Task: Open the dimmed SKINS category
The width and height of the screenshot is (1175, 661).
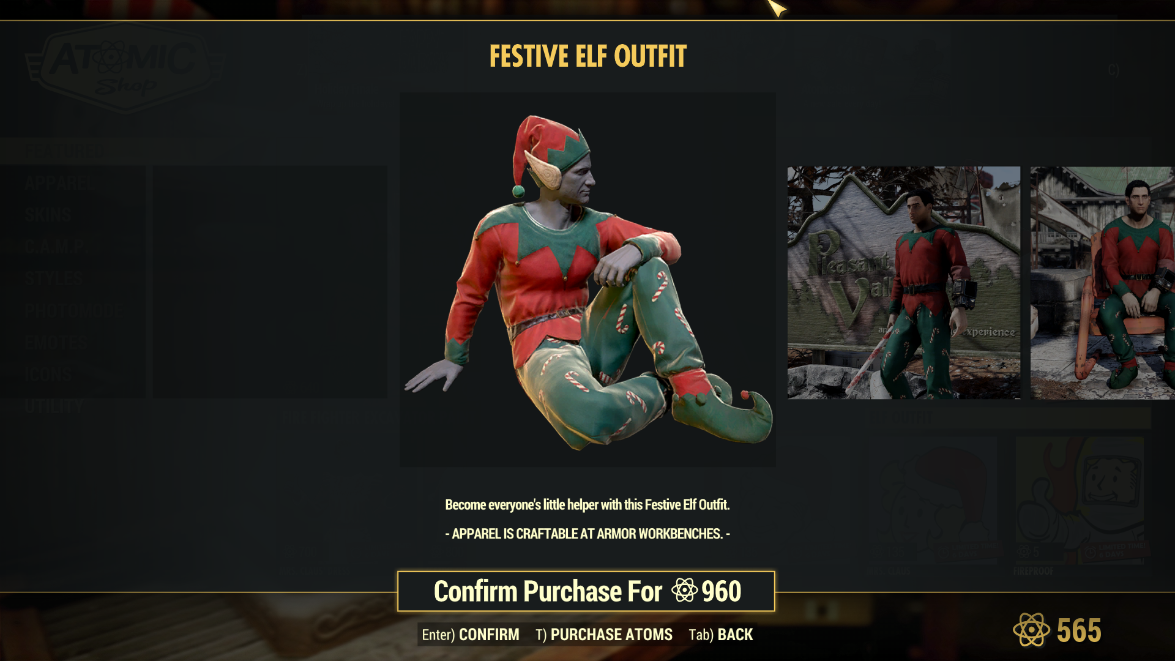Action: [x=48, y=215]
